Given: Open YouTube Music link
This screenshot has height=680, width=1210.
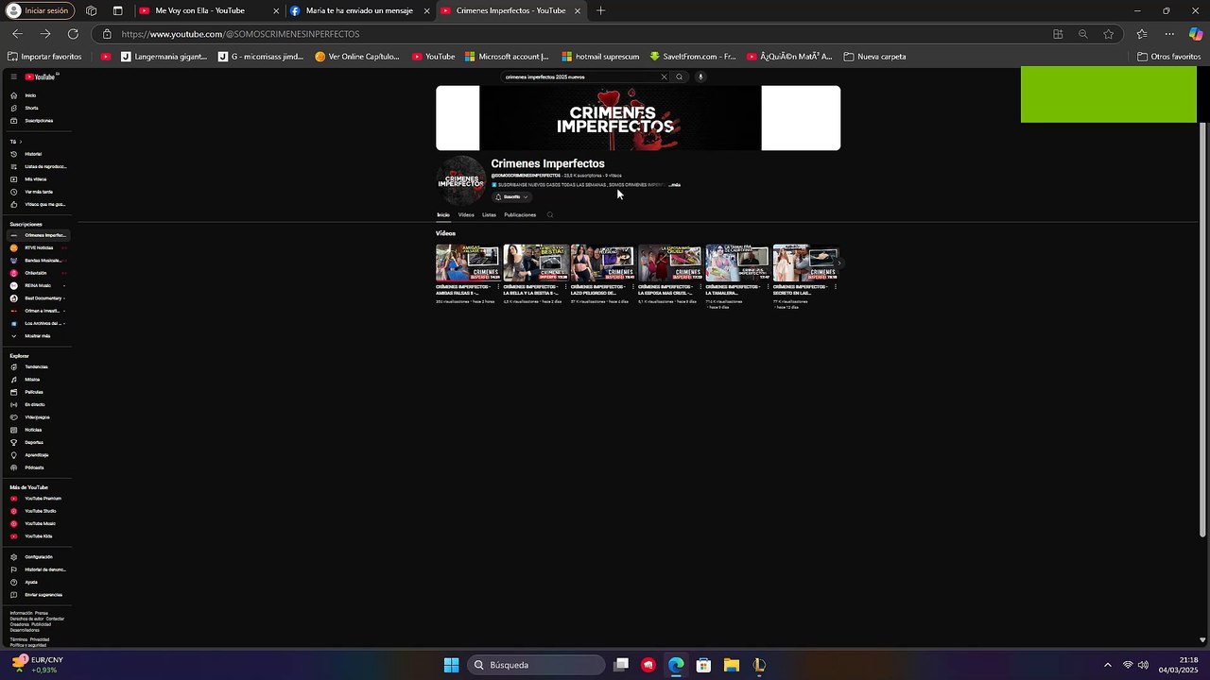Looking at the screenshot, I should tap(40, 523).
